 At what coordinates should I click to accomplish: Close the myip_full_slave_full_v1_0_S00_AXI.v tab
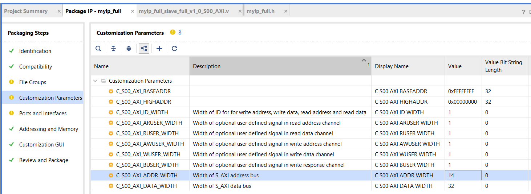240,11
